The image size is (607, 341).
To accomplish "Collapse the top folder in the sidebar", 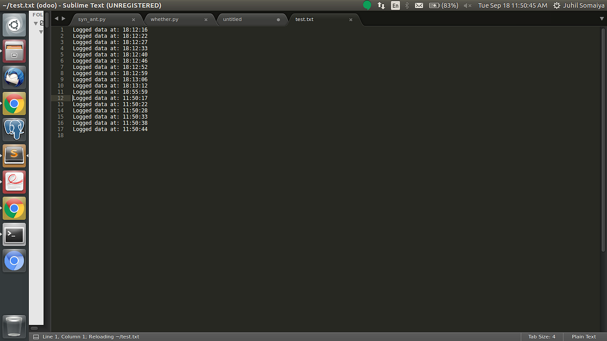I will pos(36,23).
